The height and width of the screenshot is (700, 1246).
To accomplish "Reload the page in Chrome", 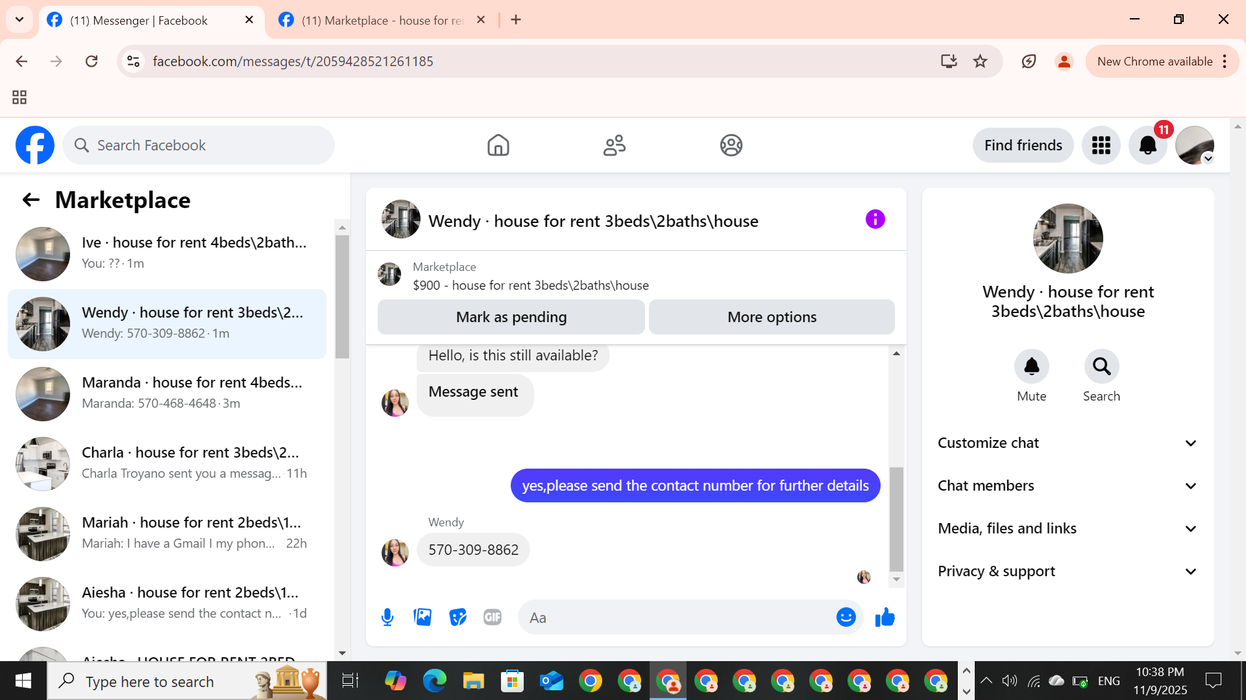I will point(92,61).
